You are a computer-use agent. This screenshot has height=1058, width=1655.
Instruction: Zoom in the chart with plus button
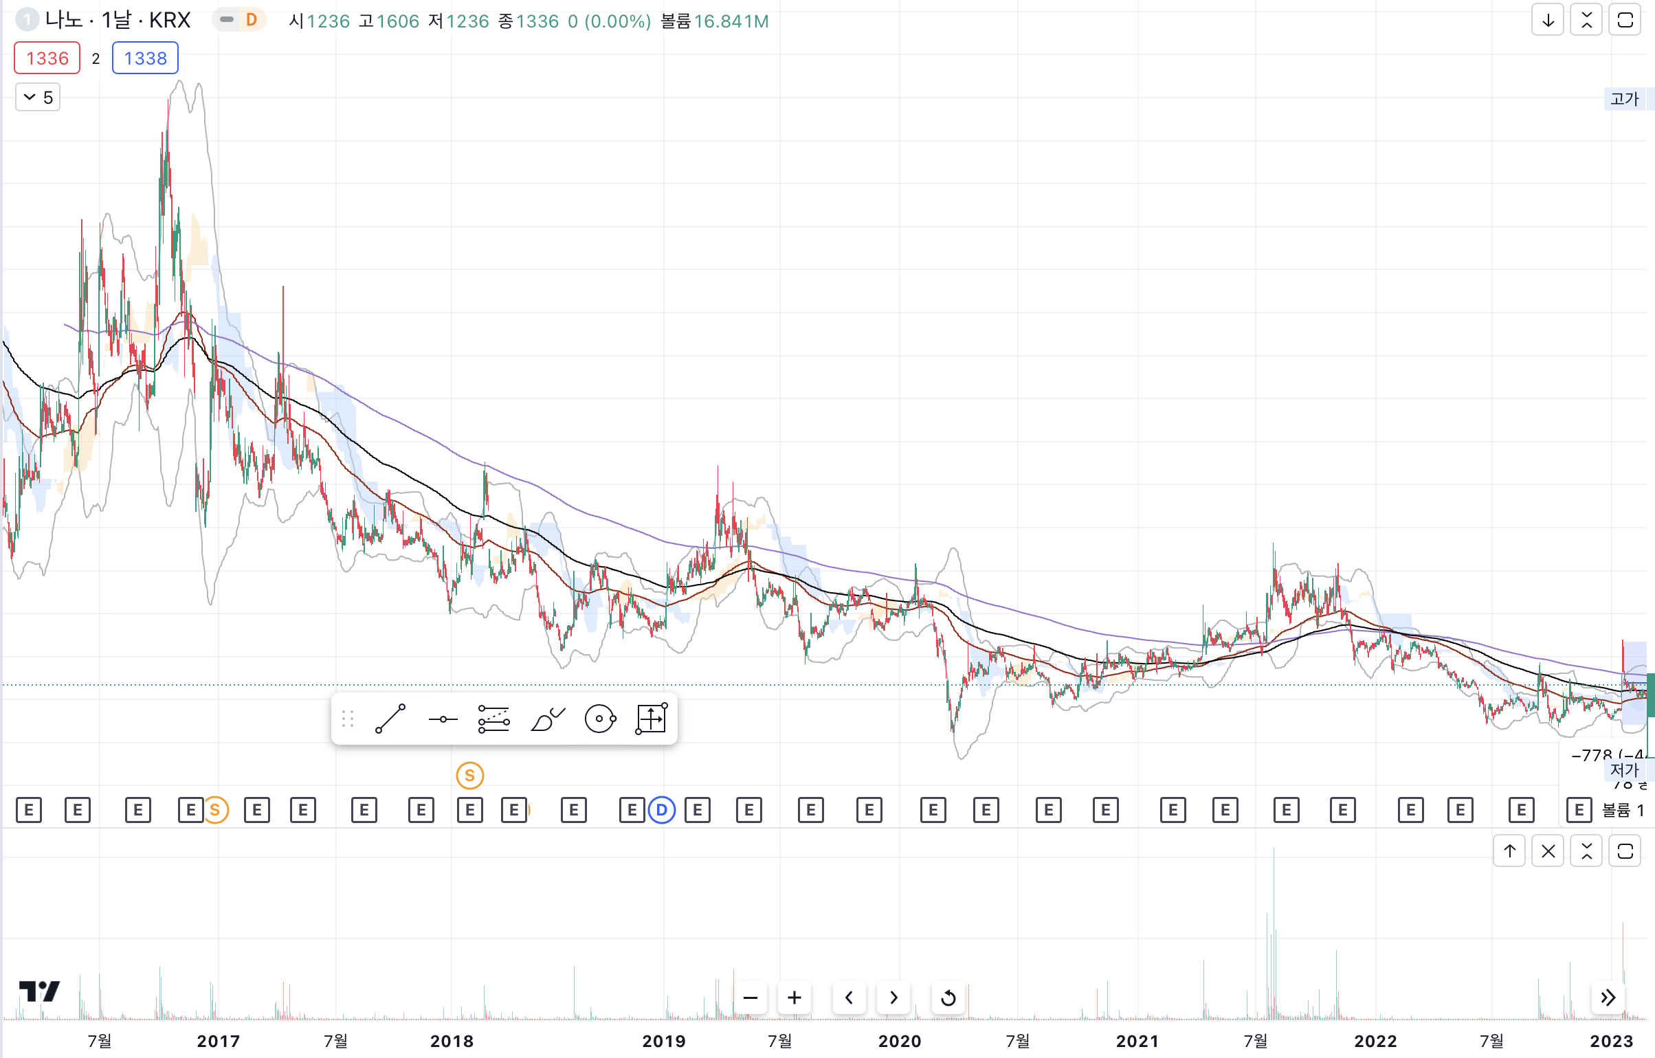pyautogui.click(x=795, y=998)
